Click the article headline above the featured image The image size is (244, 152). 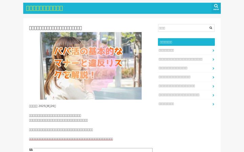click(x=56, y=28)
